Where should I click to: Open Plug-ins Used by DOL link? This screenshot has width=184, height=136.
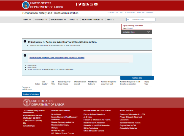[128, 125]
